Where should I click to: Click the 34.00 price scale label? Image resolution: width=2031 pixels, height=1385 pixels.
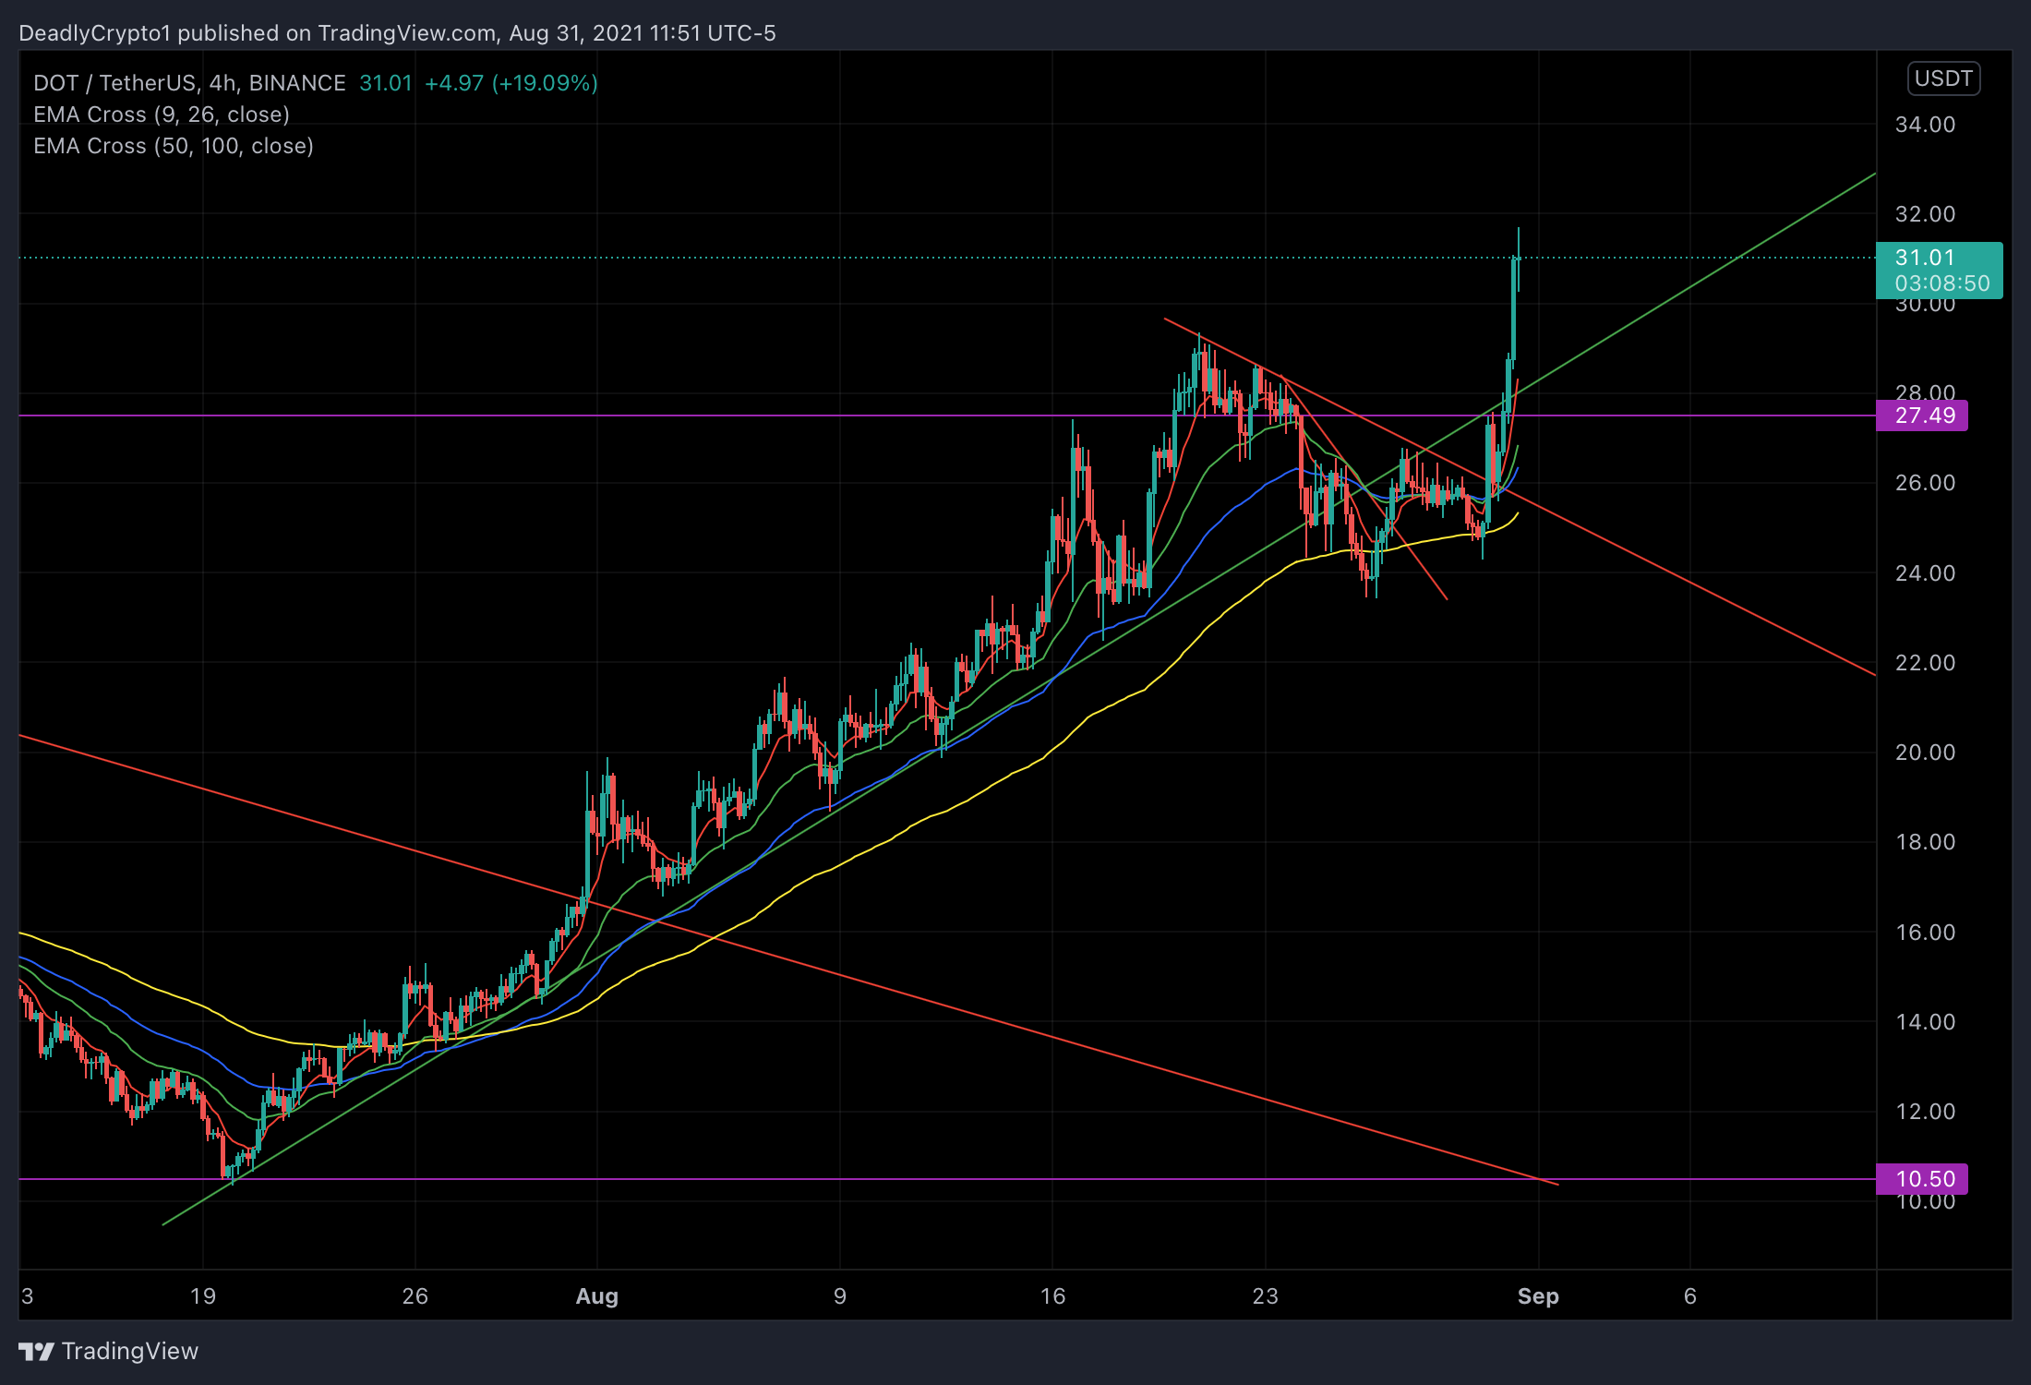1925,125
